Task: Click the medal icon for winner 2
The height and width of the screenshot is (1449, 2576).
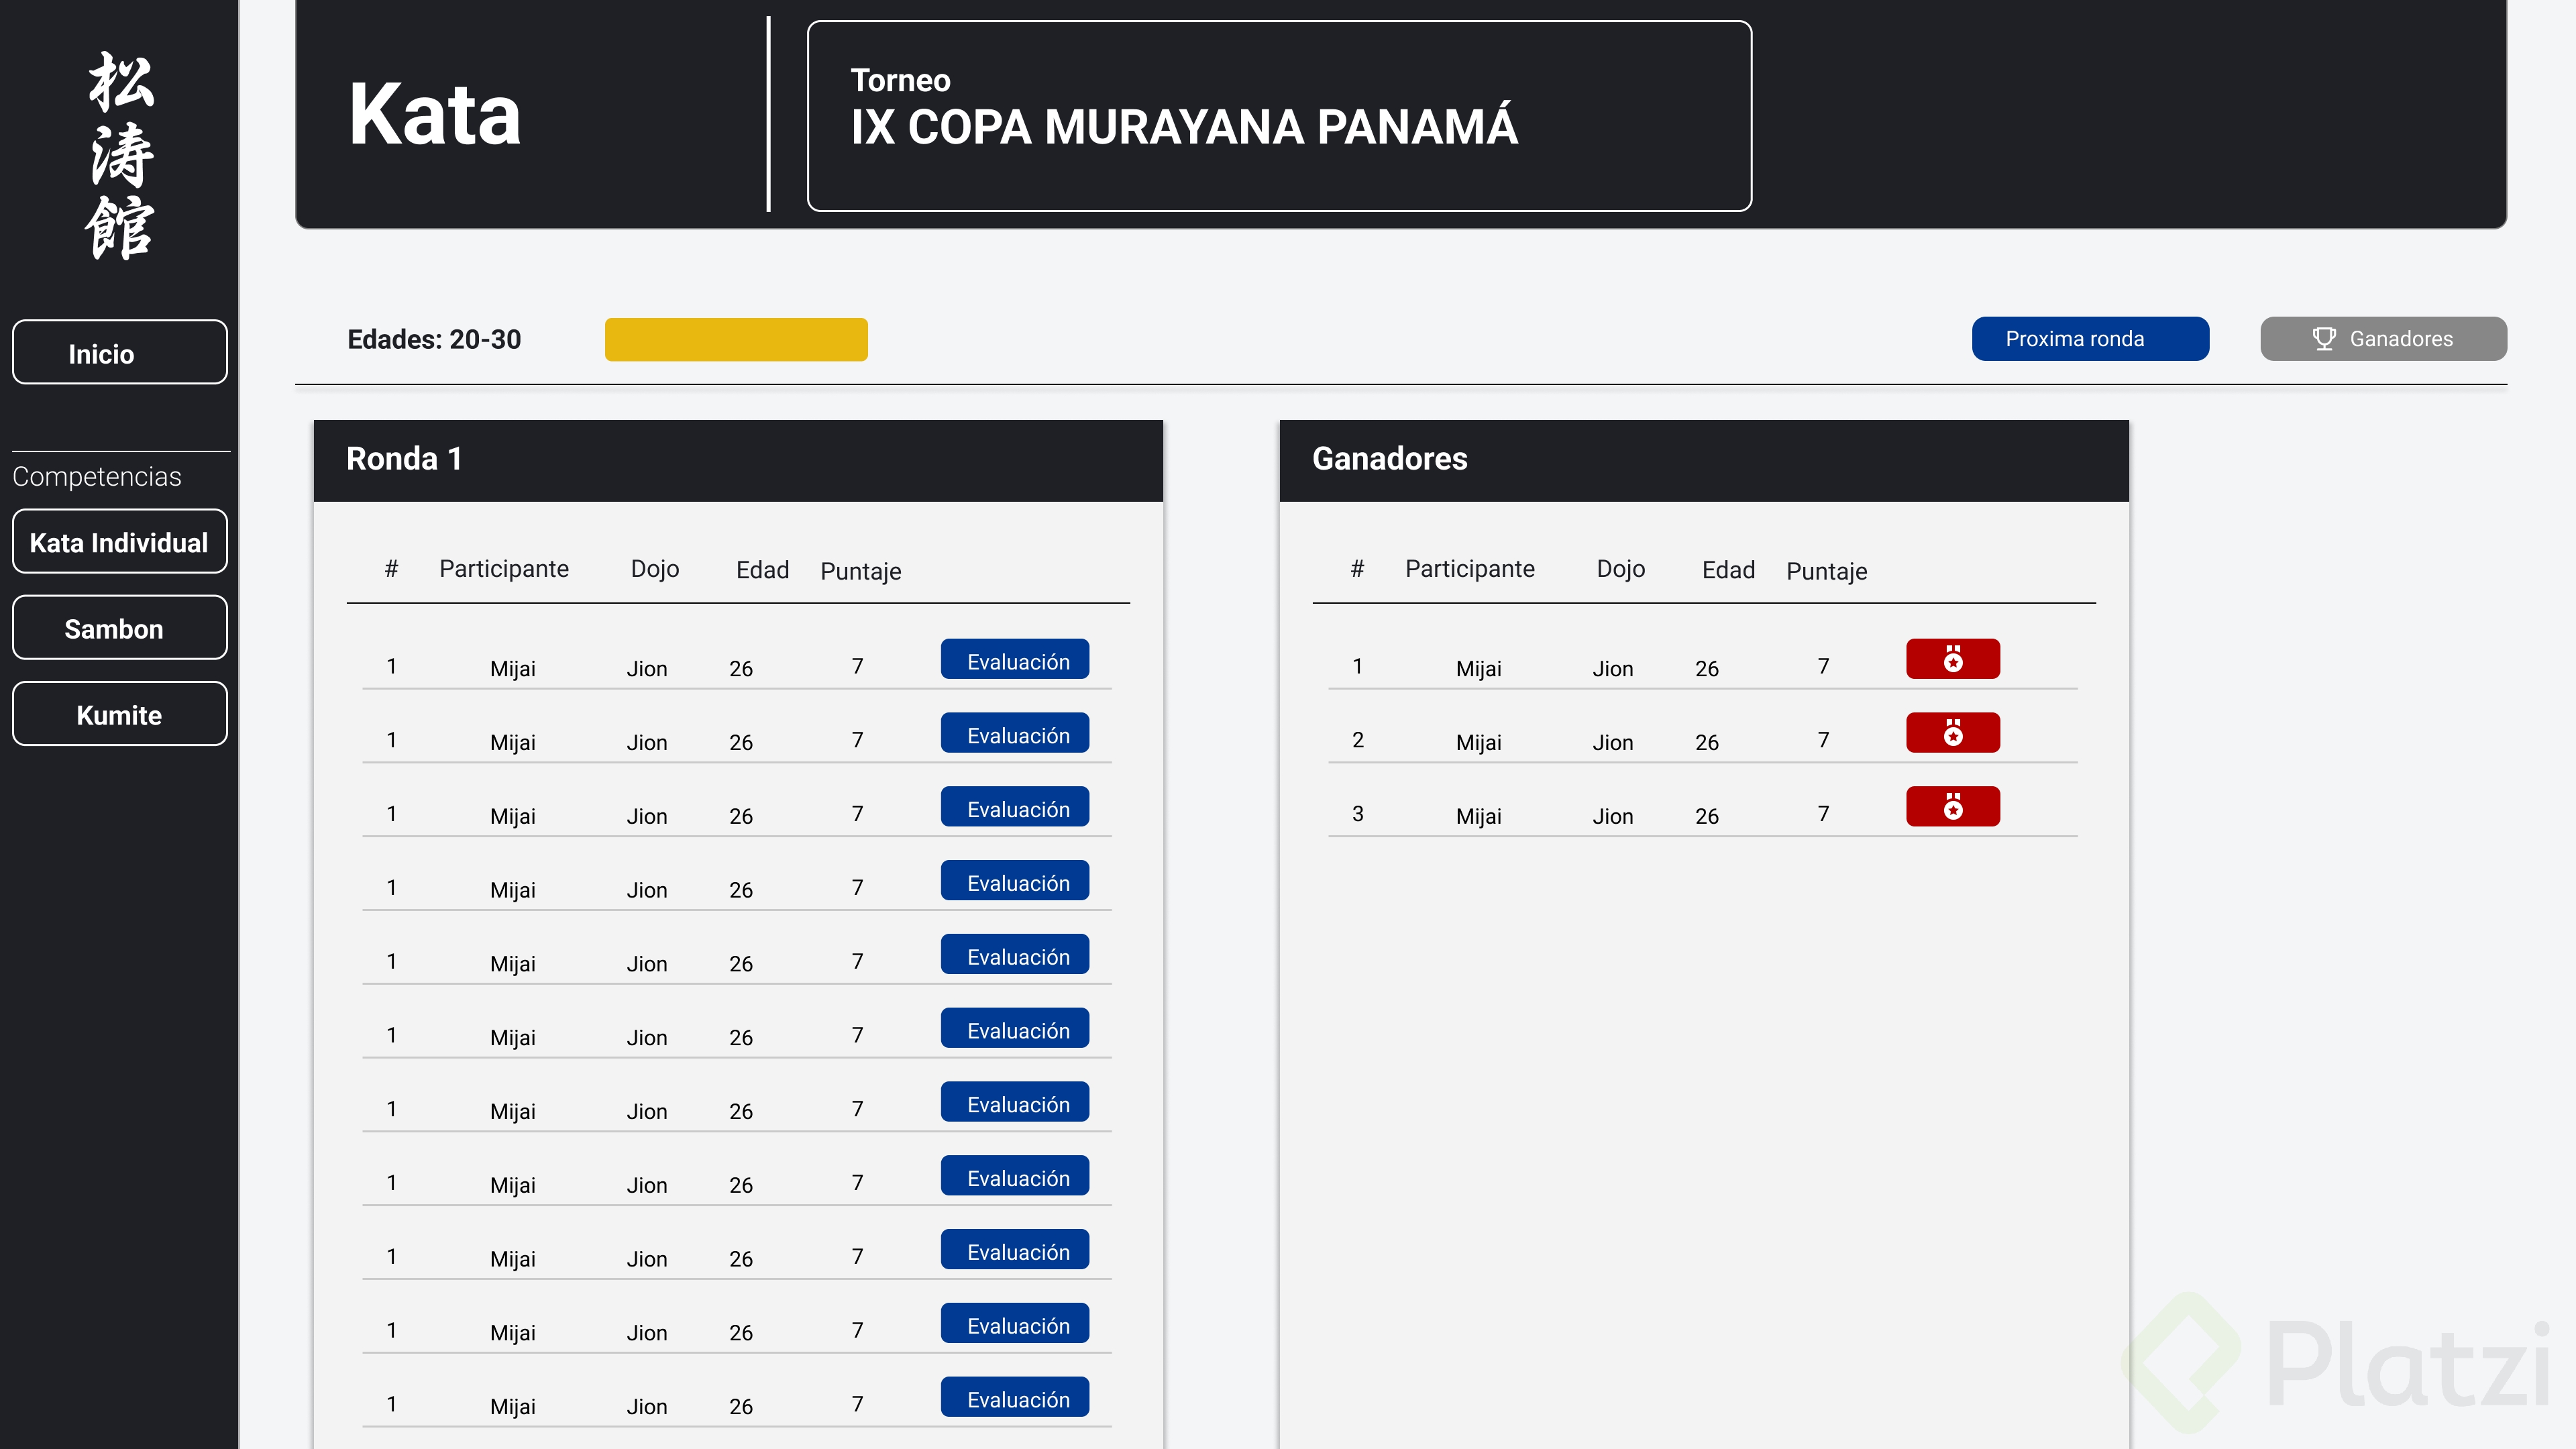Action: [x=1952, y=733]
